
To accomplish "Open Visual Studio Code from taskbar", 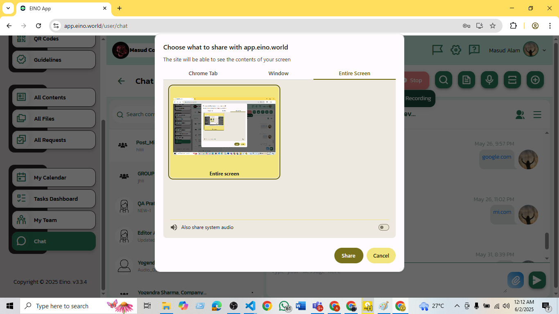I will point(250,306).
